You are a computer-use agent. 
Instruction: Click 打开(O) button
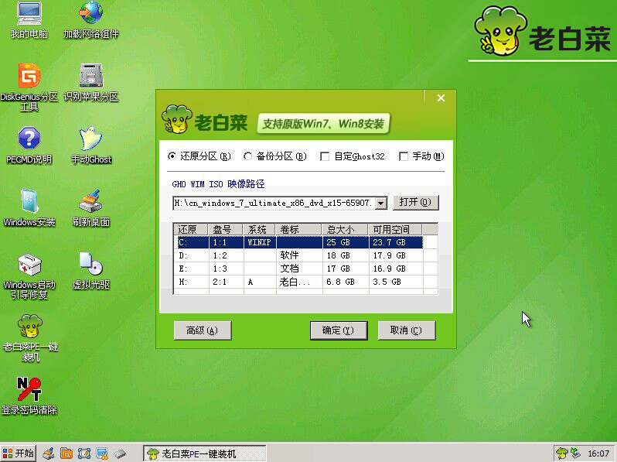415,203
